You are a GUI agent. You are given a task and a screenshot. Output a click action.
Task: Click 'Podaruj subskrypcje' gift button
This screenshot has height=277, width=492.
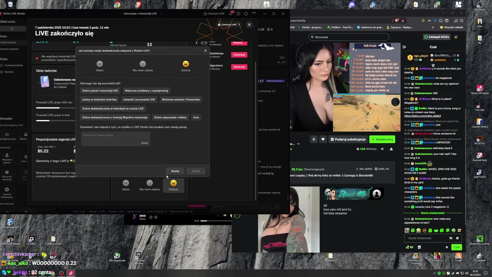click(348, 139)
